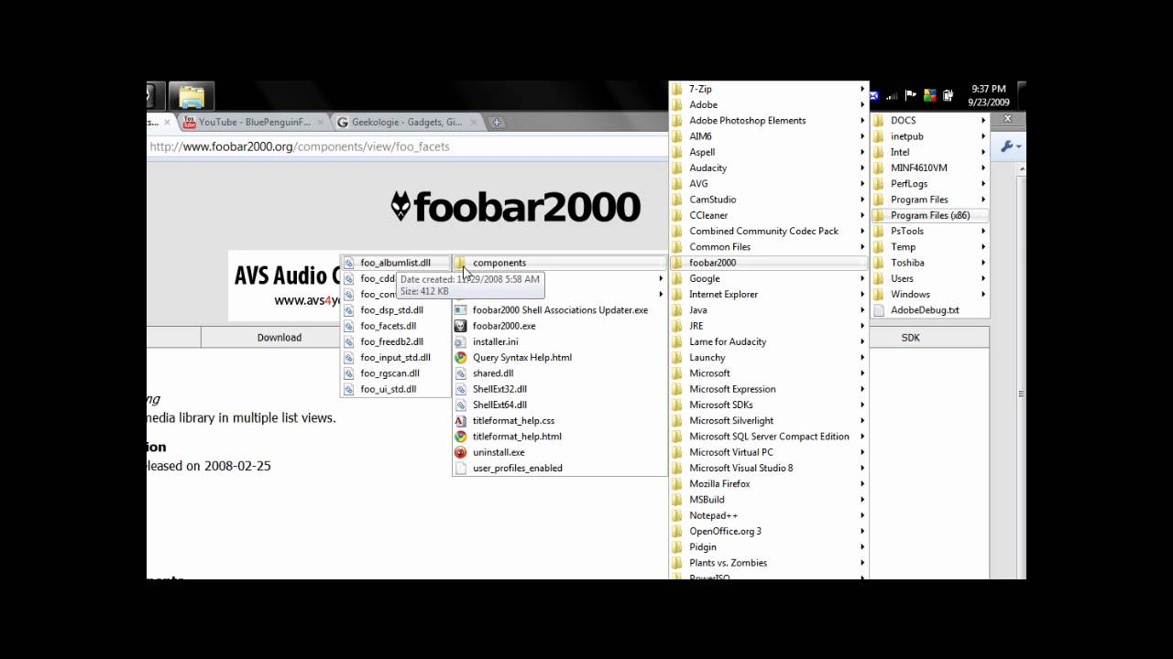Image resolution: width=1173 pixels, height=659 pixels.
Task: Open the Plants vs. Zombies folder
Action: pos(768,563)
